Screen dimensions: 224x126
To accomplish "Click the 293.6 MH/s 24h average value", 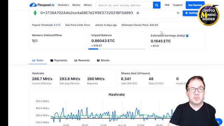I will pyautogui.click(x=70, y=79).
